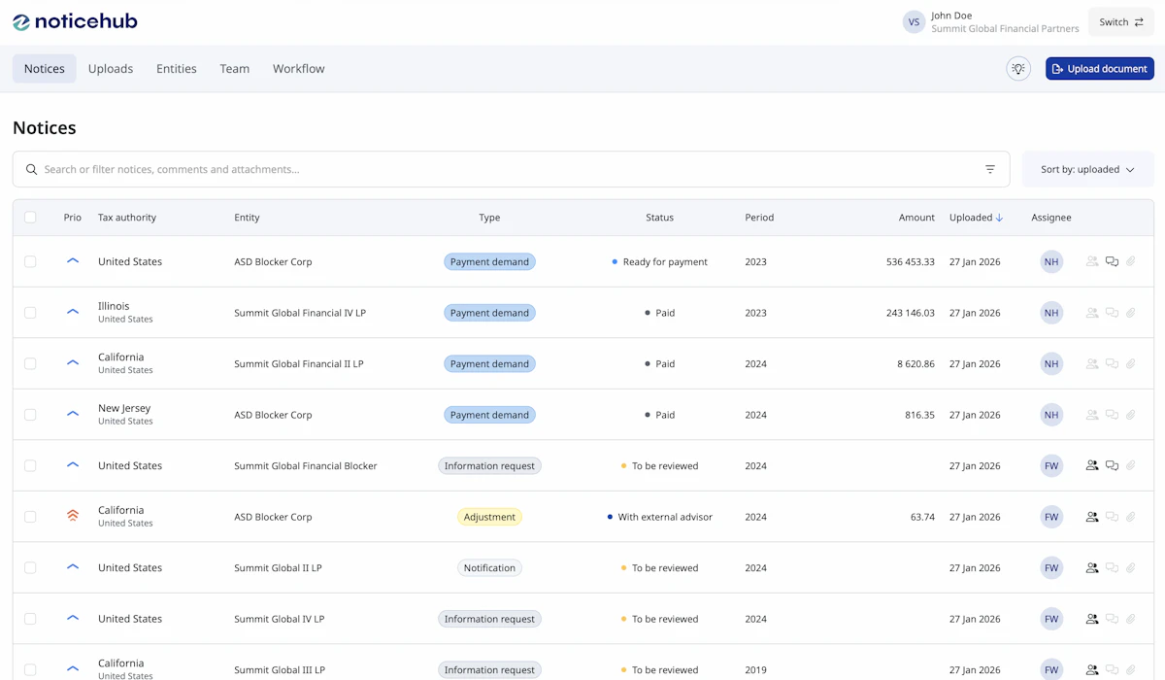Click the Upload document button
This screenshot has width=1165, height=680.
pyautogui.click(x=1099, y=69)
